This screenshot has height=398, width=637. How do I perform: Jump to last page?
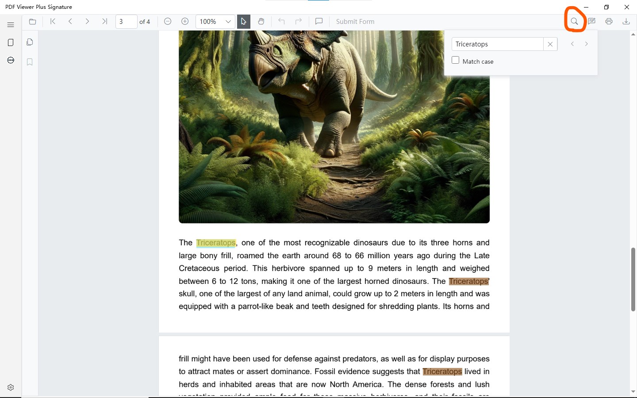click(x=104, y=21)
